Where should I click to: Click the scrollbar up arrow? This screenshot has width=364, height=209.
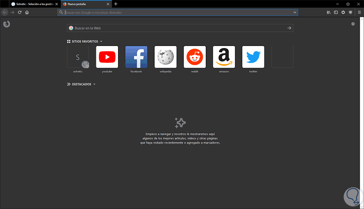pos(362,19)
